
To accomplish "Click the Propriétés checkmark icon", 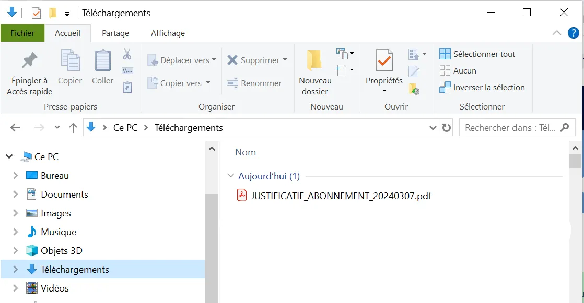I will pos(384,60).
